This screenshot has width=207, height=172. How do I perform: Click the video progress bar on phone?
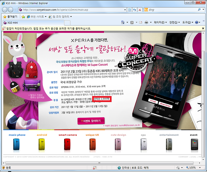pyautogui.click(x=161, y=98)
